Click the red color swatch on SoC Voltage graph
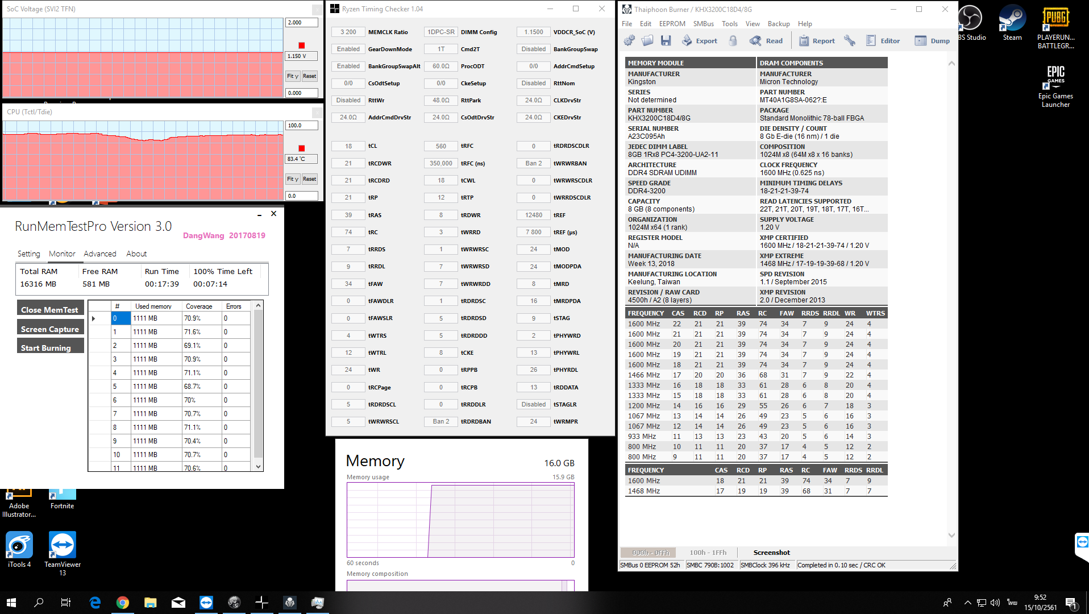The image size is (1089, 614). [302, 45]
